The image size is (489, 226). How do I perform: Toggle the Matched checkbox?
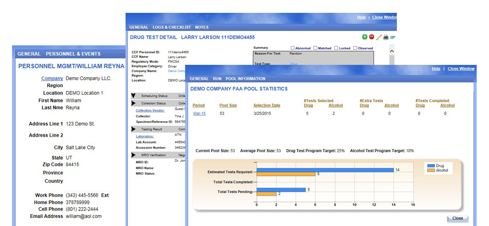315,48
